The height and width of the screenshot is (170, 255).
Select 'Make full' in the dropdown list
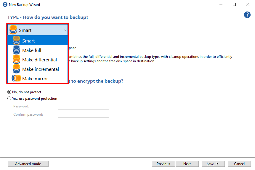tap(32, 50)
